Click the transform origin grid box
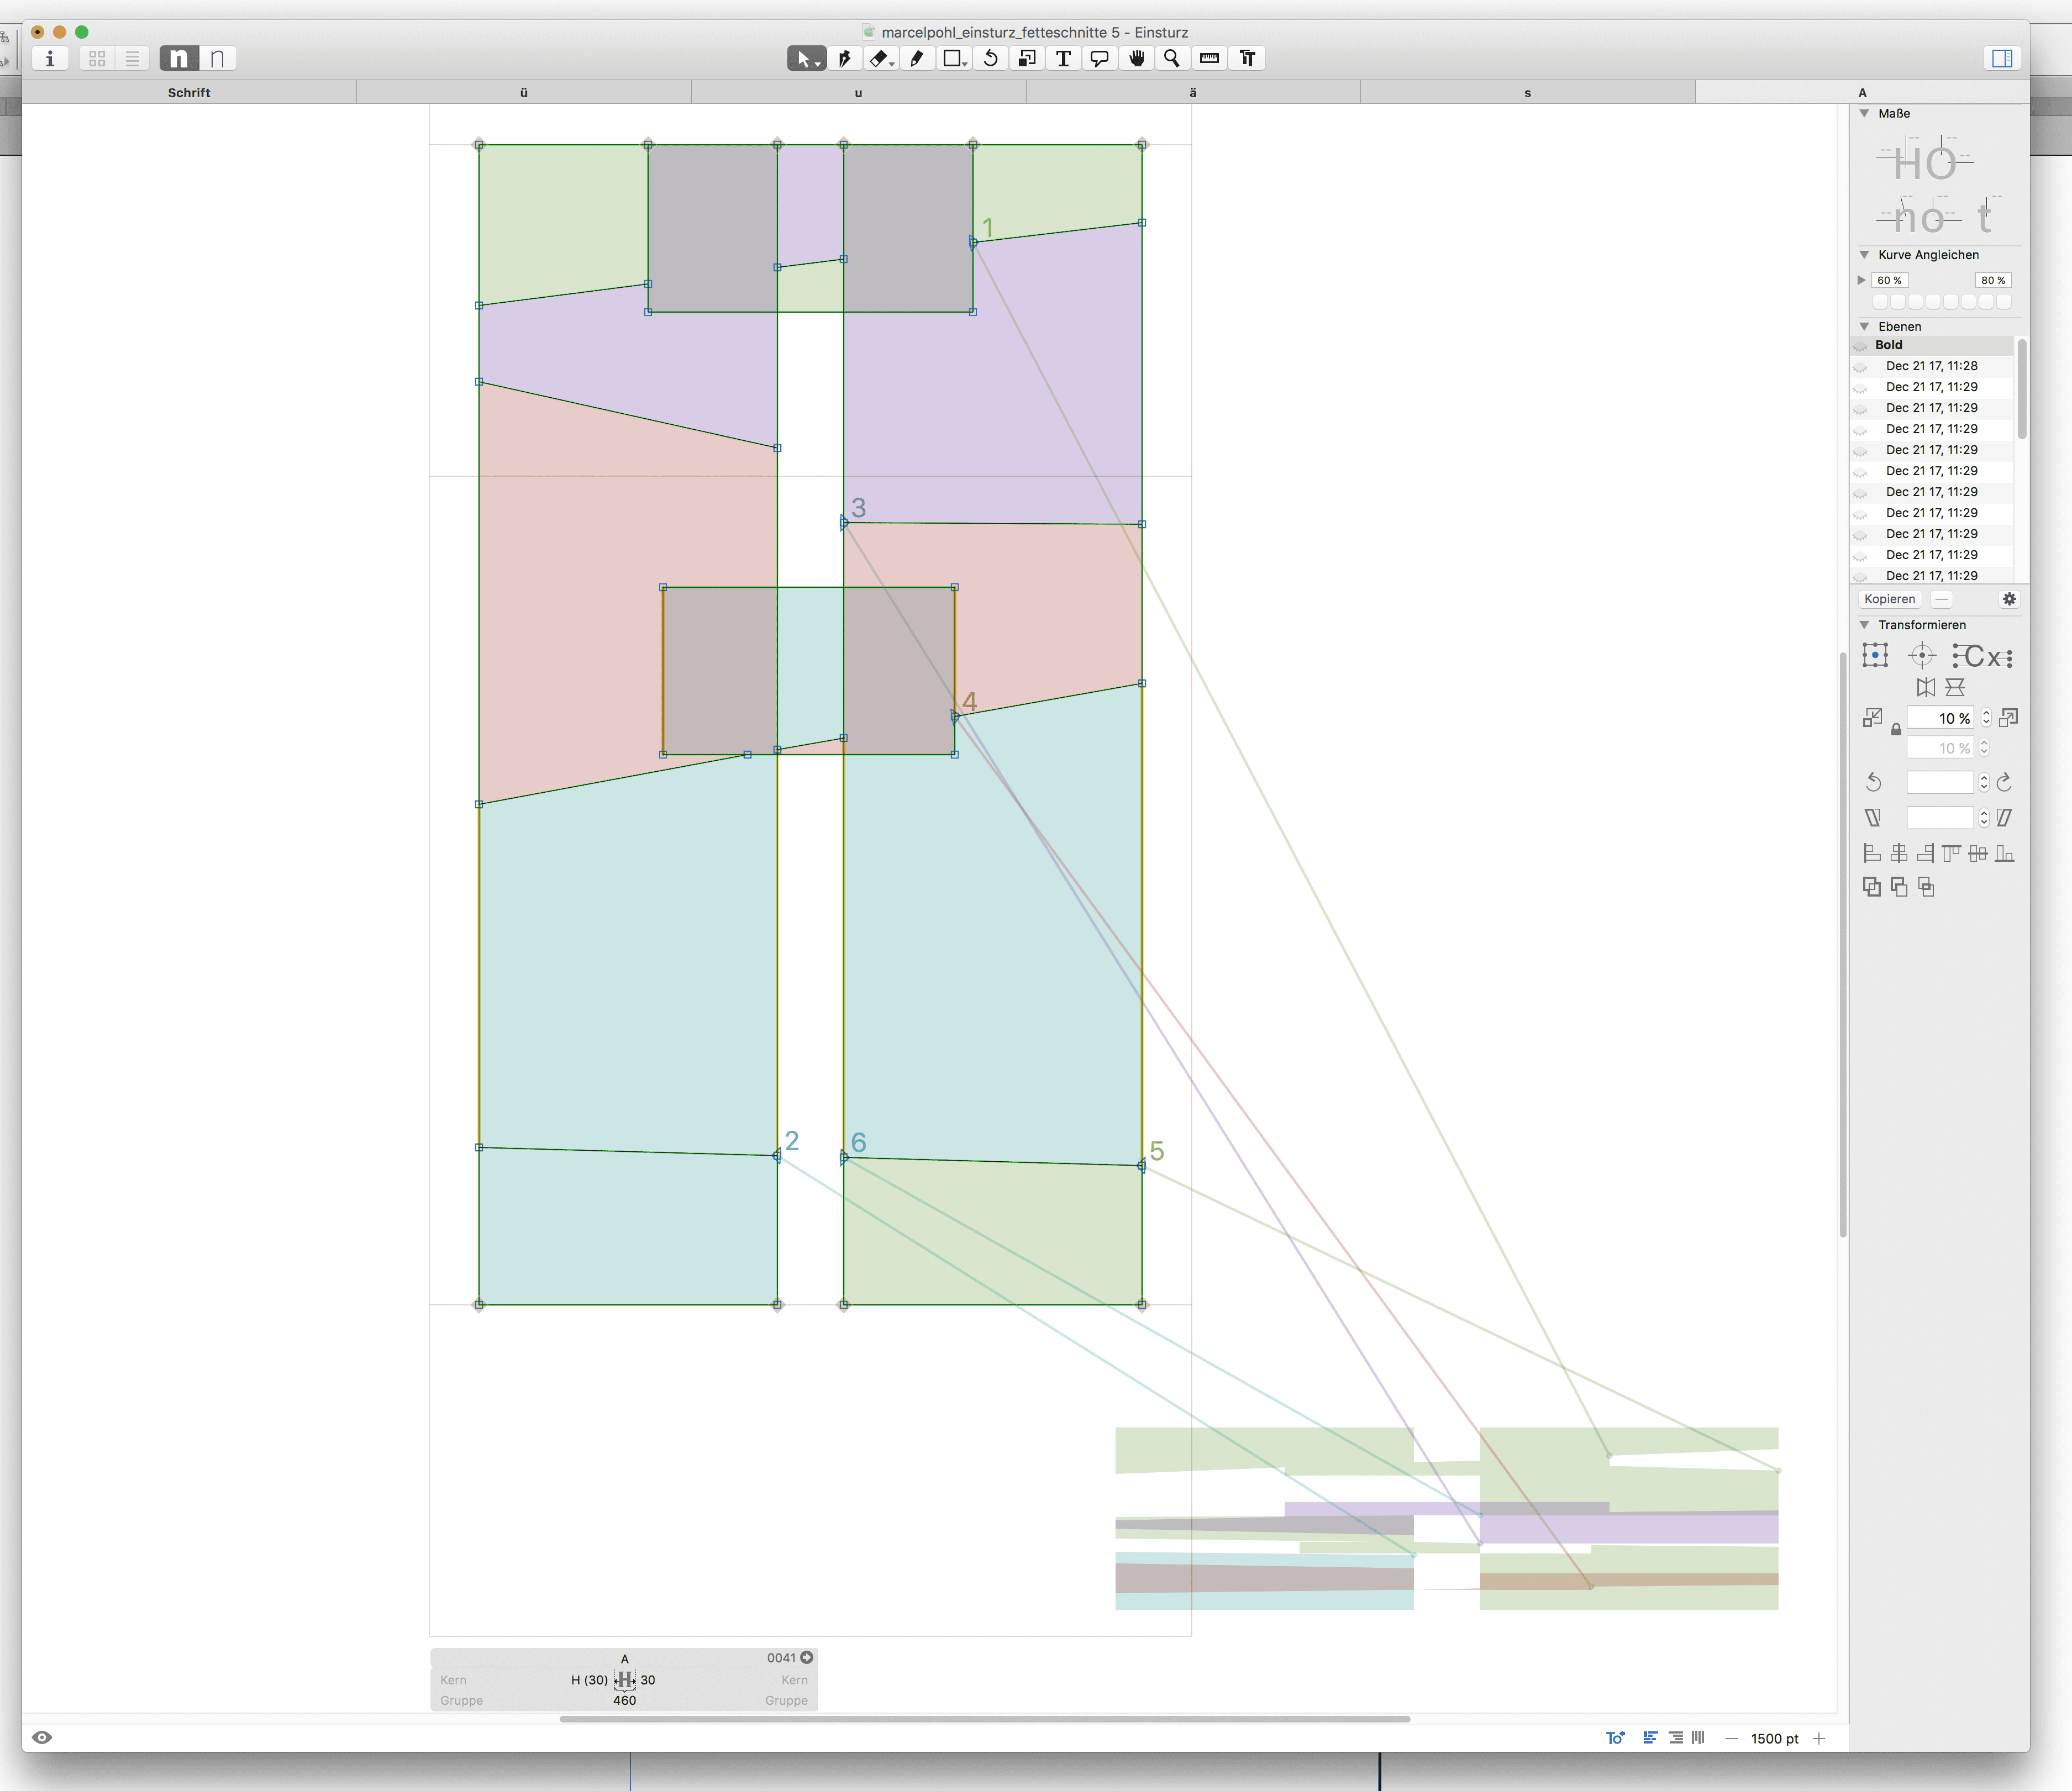Image resolution: width=2072 pixels, height=1791 pixels. click(x=1875, y=656)
